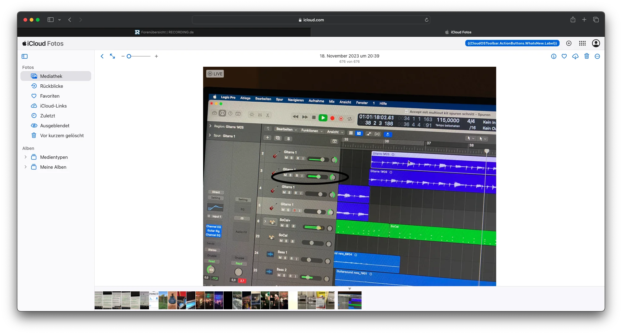Click the zoom slider handle
This screenshot has width=622, height=334.
click(129, 56)
